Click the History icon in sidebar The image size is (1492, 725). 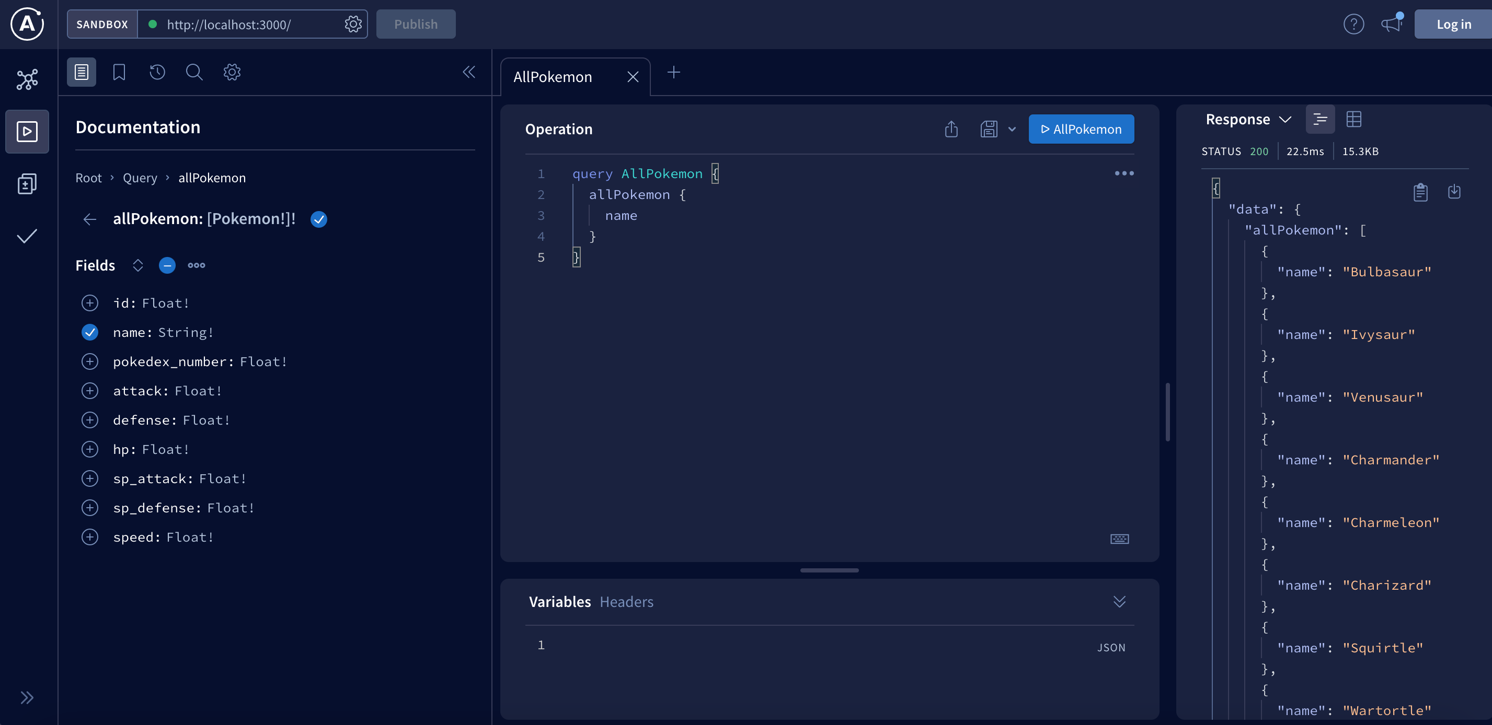(x=157, y=71)
